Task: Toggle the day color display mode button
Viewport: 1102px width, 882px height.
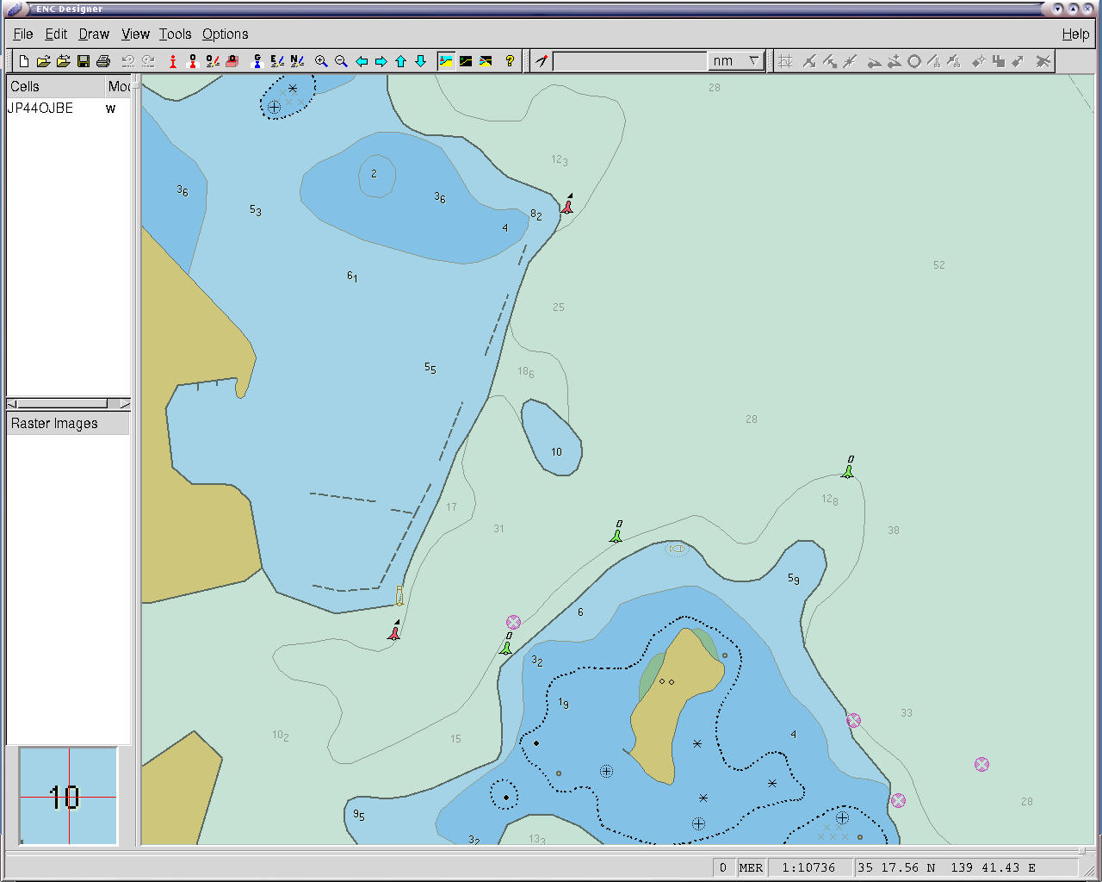Action: coord(446,61)
